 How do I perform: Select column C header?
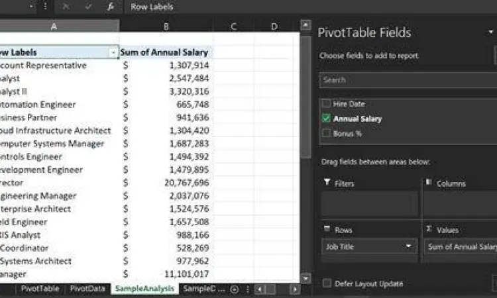[x=234, y=26]
